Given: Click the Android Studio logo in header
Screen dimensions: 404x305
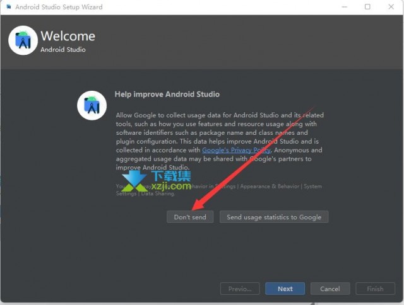Looking at the screenshot, I should (x=23, y=40).
